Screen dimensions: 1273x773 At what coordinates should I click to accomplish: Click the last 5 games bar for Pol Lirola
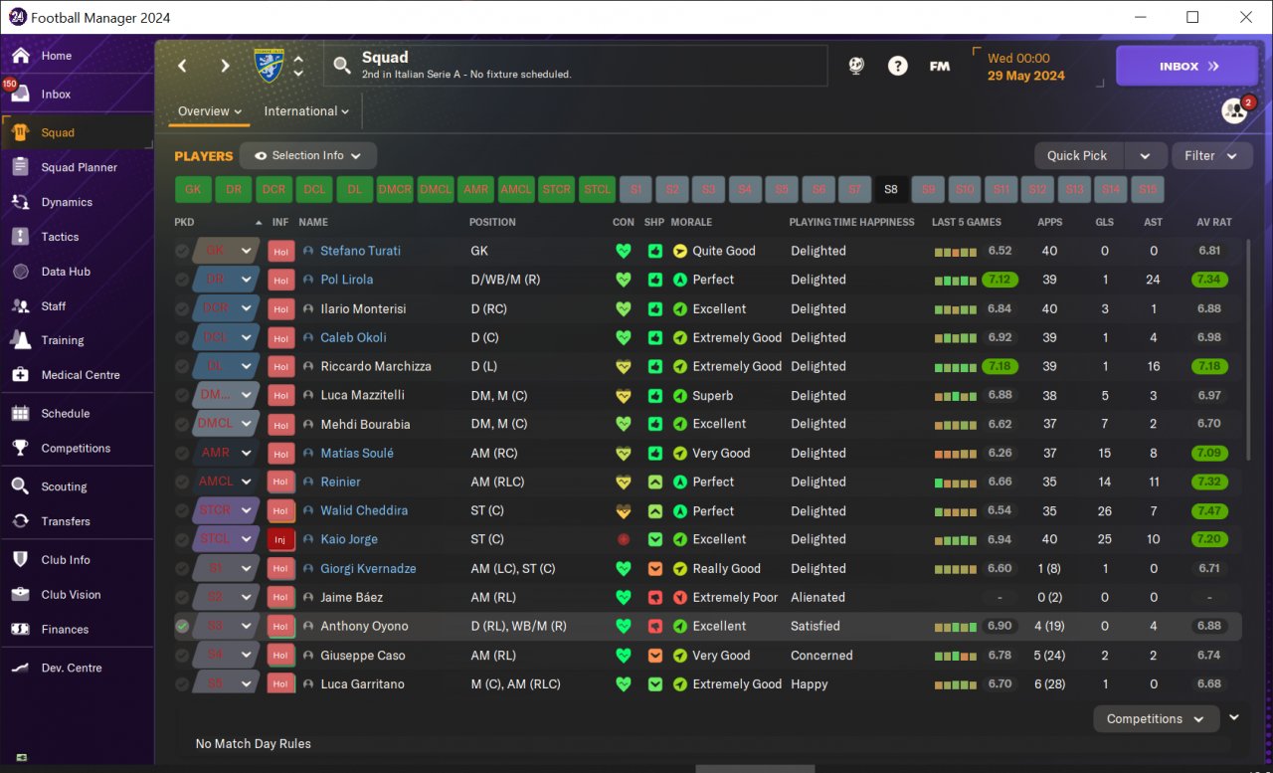[x=956, y=281]
